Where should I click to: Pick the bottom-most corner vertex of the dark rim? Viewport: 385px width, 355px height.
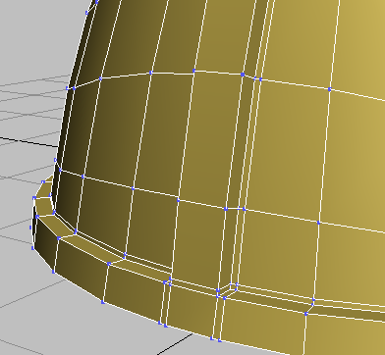(x=53, y=272)
